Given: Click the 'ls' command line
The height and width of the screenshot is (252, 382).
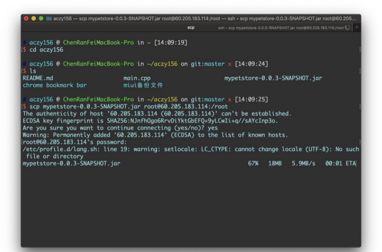Looking at the screenshot, I should (x=33, y=71).
